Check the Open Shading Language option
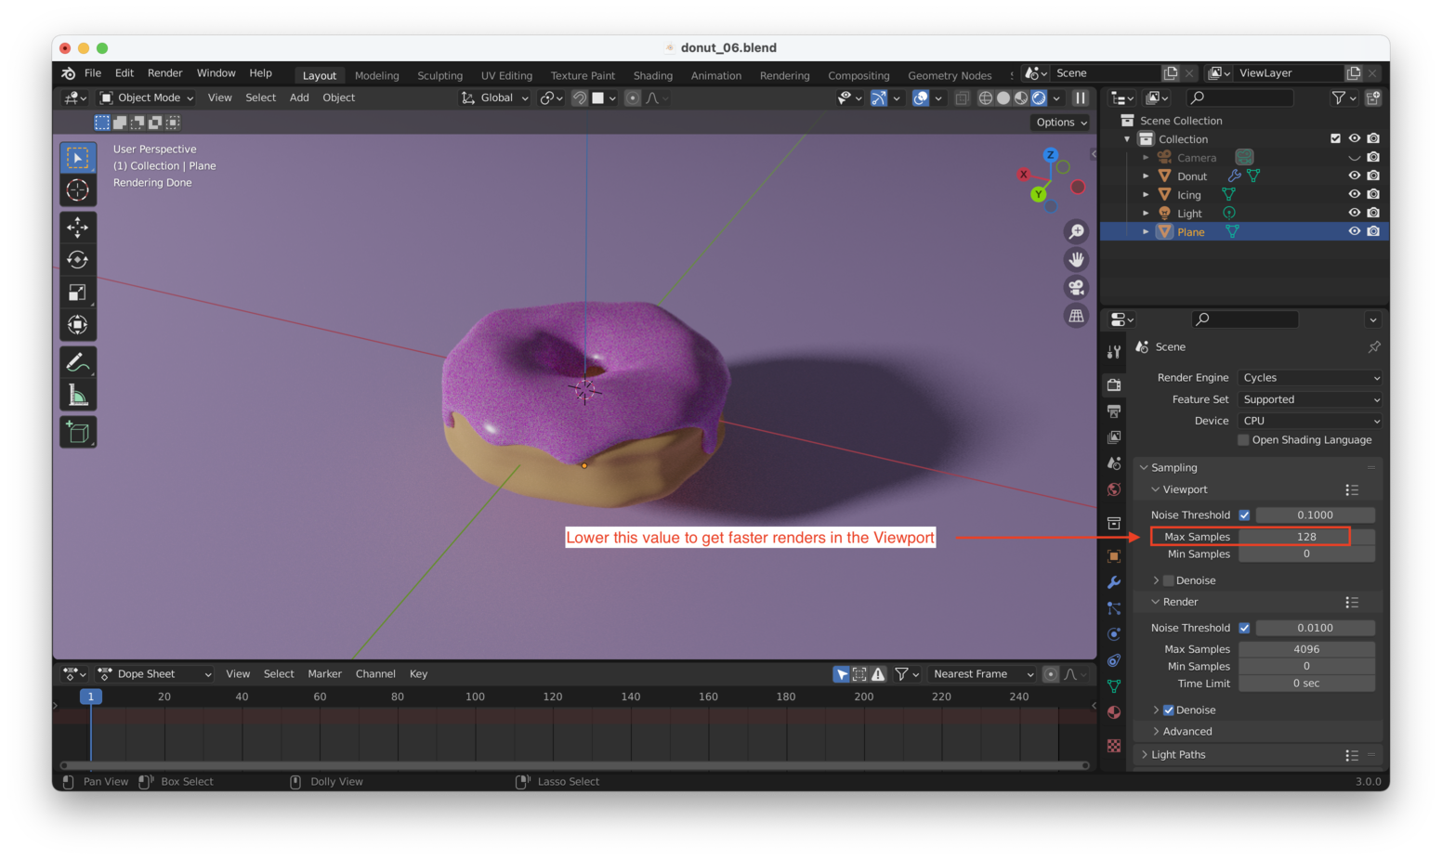 point(1243,439)
